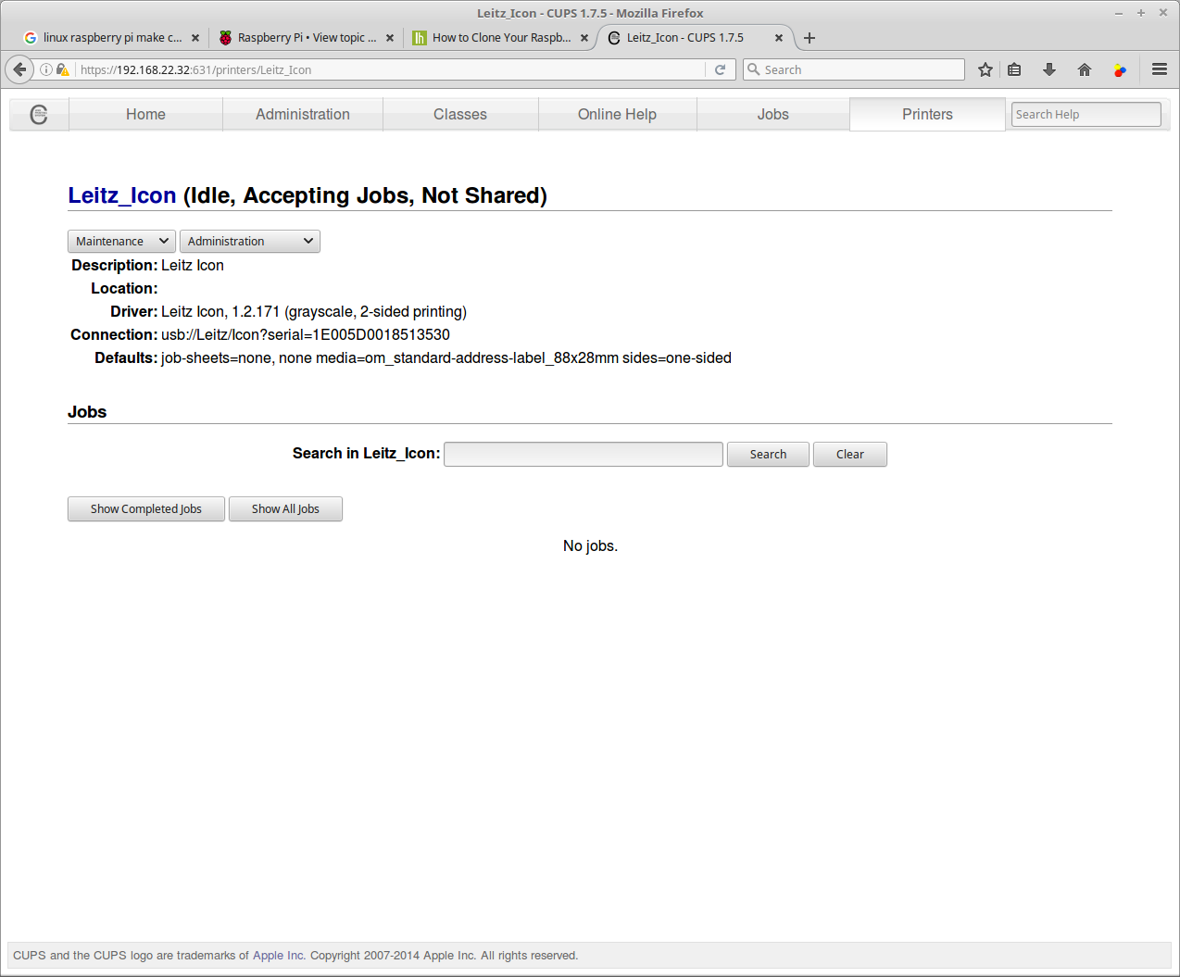1180x977 pixels.
Task: Click Show All Jobs button
Action: click(285, 508)
